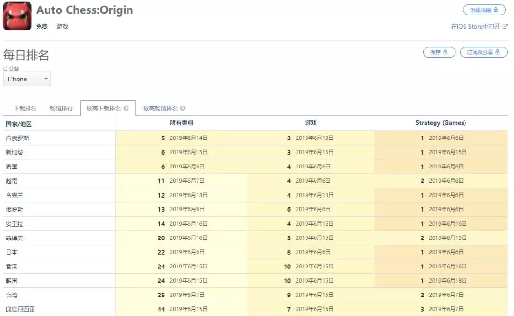Click the 每日排名 heading

(26, 55)
